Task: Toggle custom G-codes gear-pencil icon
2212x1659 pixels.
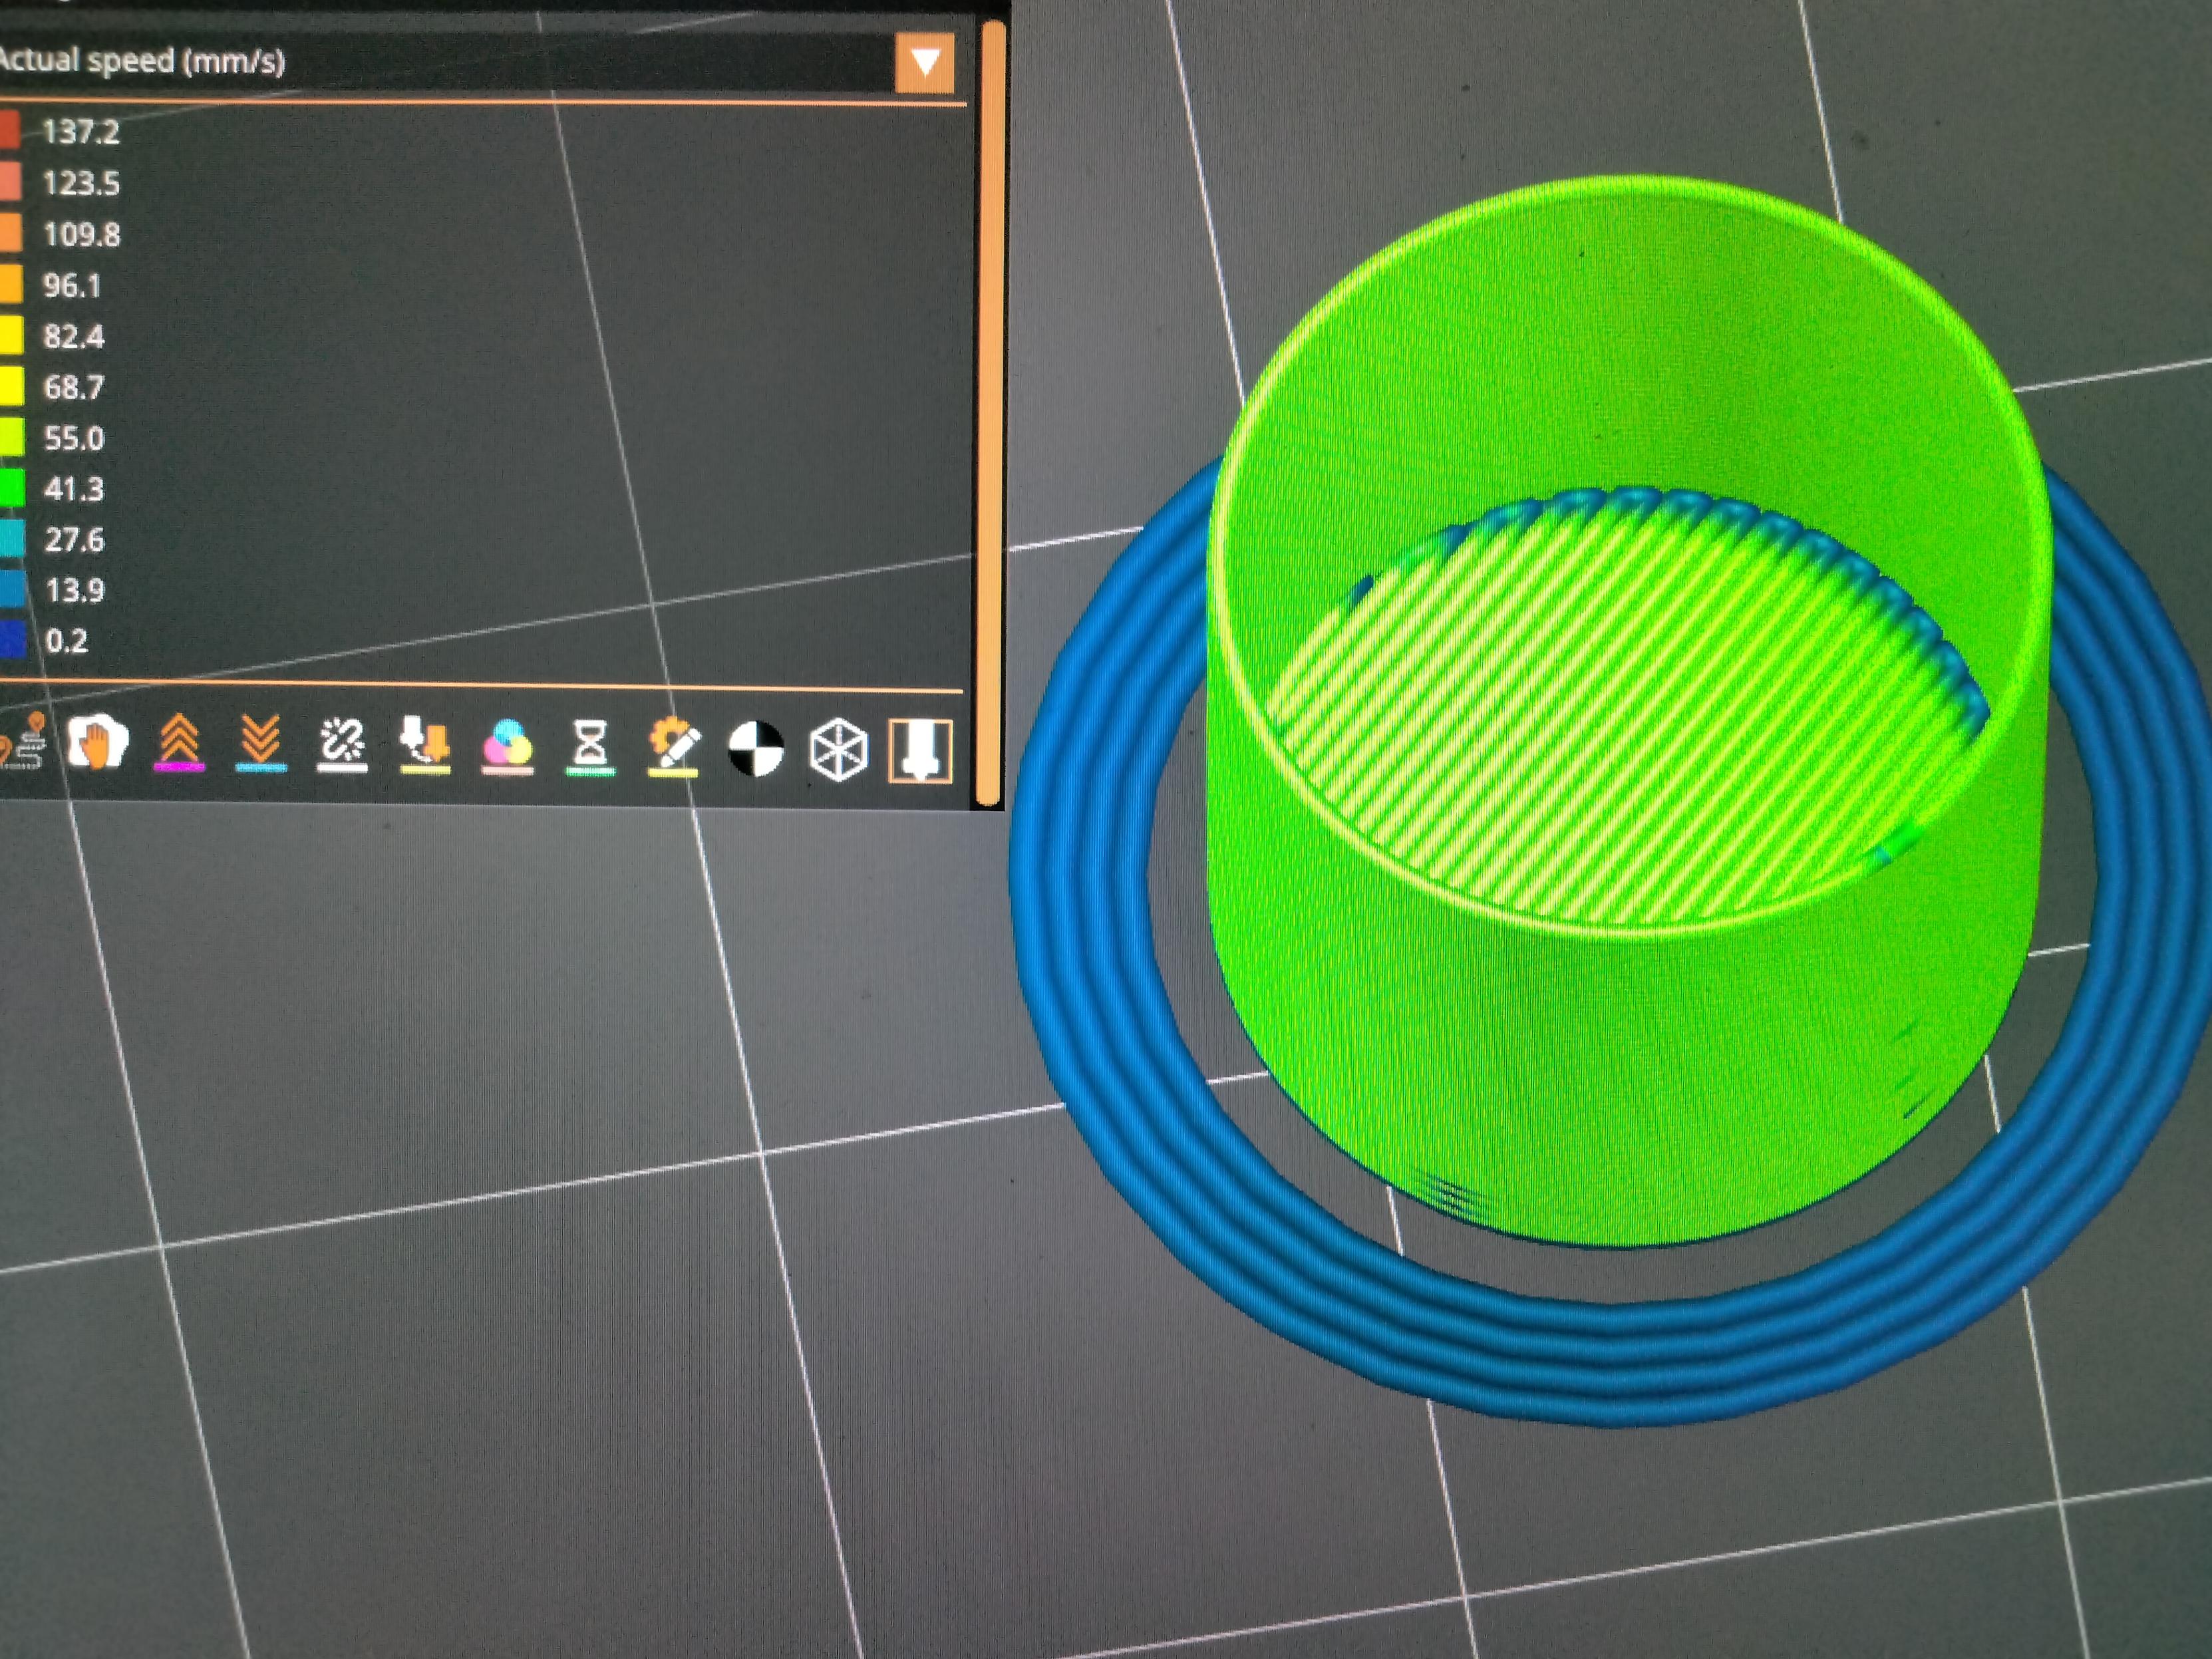Action: (673, 748)
